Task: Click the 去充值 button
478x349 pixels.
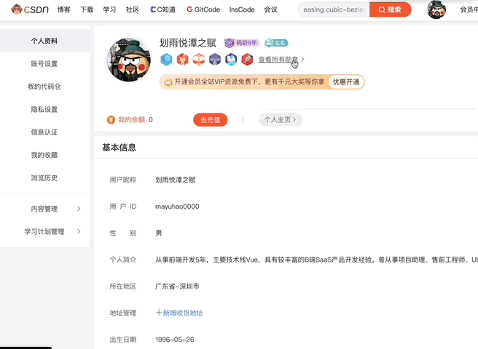Action: tap(211, 120)
